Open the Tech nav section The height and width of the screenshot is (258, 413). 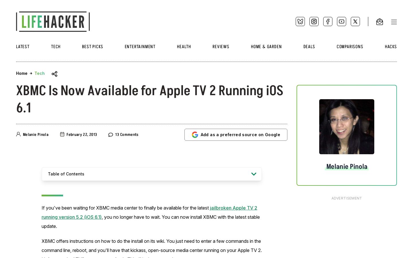[56, 47]
